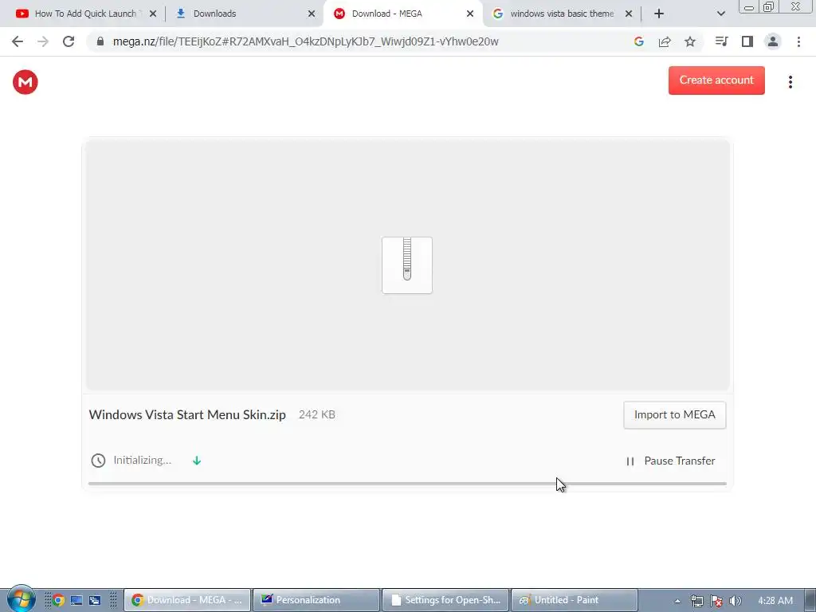Click Import to MEGA button
This screenshot has width=816, height=612.
coord(674,414)
